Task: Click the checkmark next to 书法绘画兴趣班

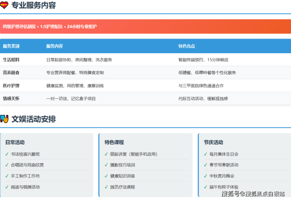Action: 7,154
